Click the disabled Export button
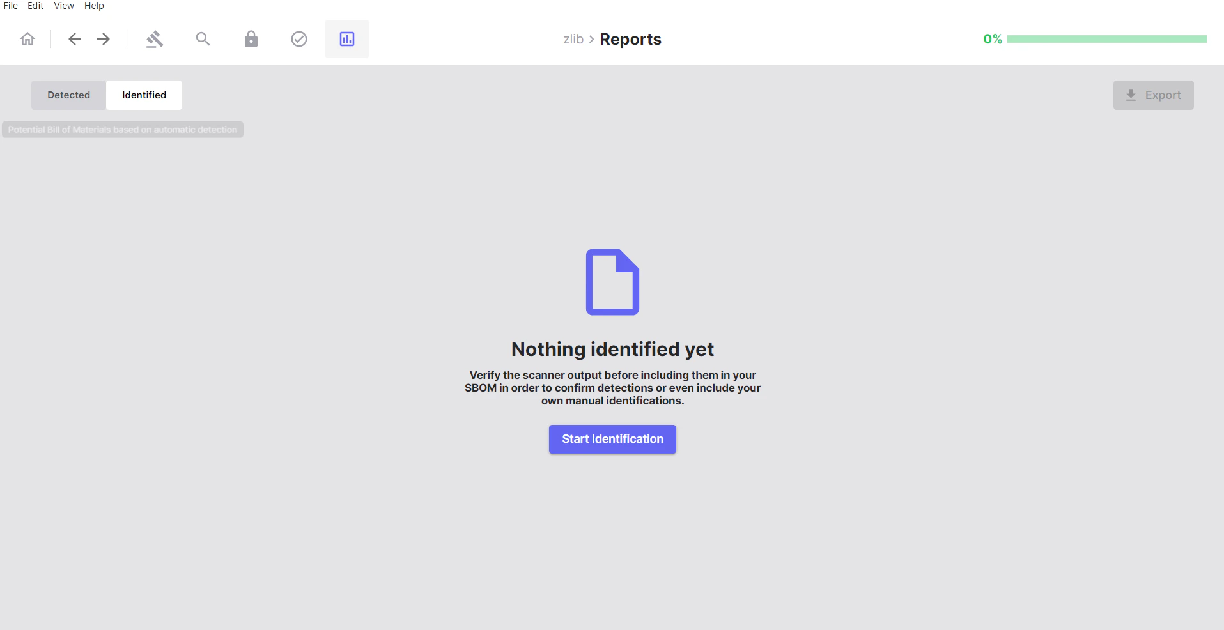The height and width of the screenshot is (630, 1224). click(1153, 95)
